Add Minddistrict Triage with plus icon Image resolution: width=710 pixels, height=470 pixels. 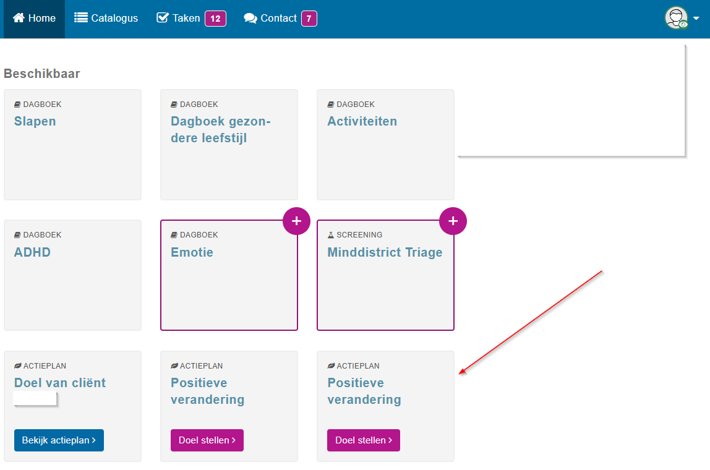(x=453, y=221)
